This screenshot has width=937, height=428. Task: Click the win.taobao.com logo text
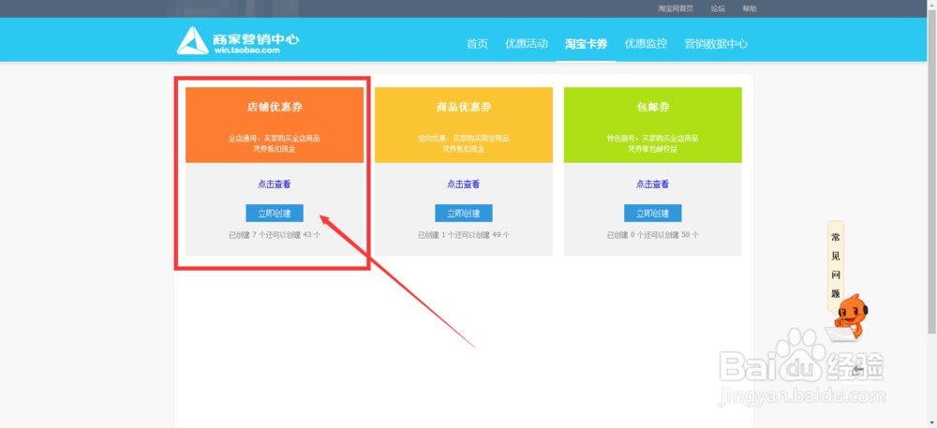[246, 51]
